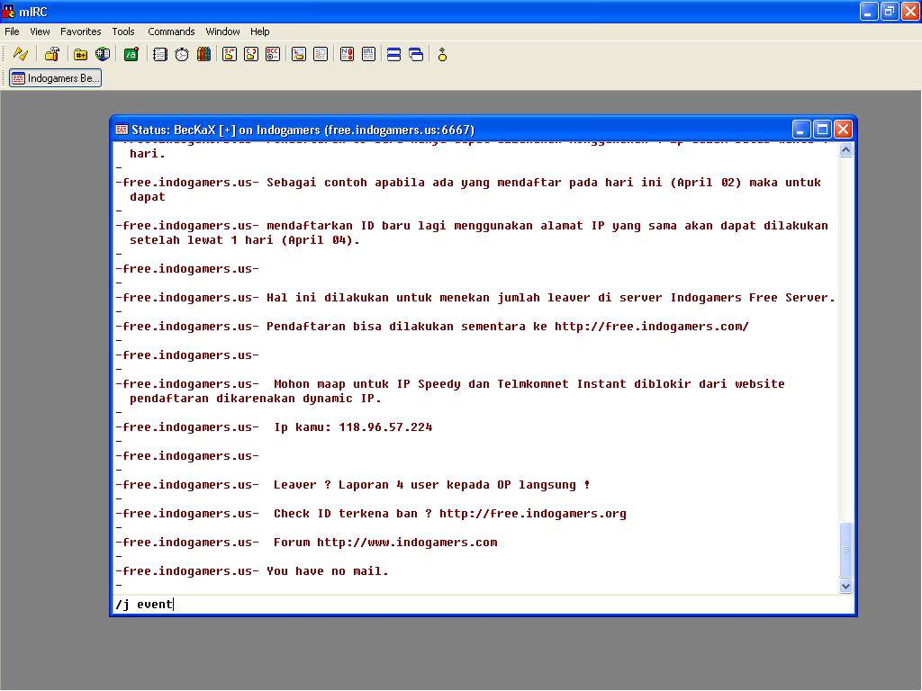
Task: Open mIRC Options hammer icon
Action: (51, 55)
